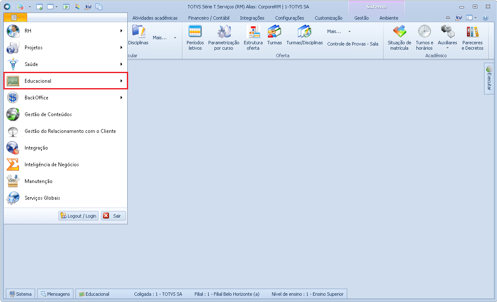Open Gestão de Conteúdos icon
Viewport: 497px width, 302px height.
tap(13, 114)
